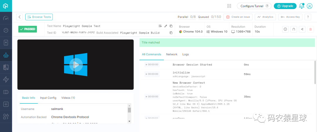Click the PASSED status badge

28,29
